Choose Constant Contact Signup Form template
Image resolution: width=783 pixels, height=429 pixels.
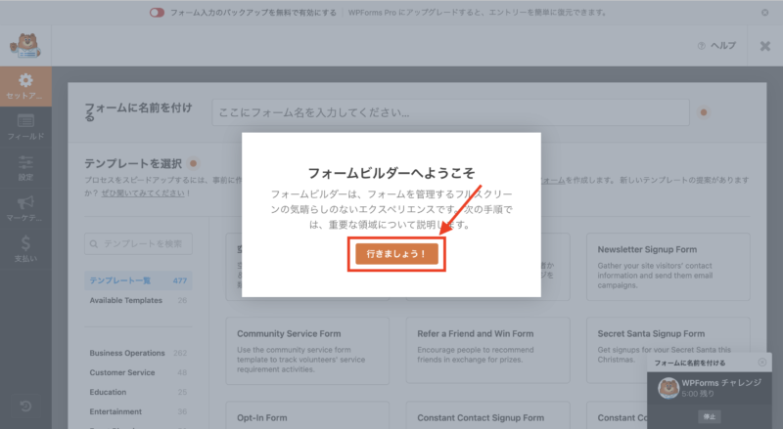pos(487,415)
